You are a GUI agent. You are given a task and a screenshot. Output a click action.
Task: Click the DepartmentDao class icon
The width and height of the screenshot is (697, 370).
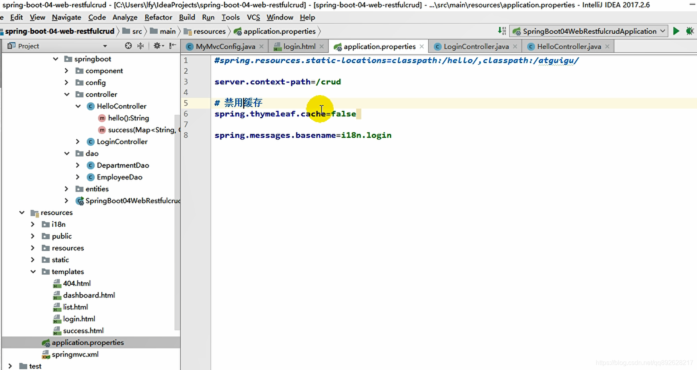click(90, 165)
